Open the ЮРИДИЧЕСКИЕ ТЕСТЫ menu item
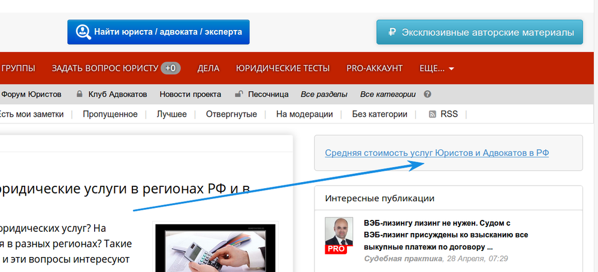The width and height of the screenshot is (598, 272). [283, 68]
